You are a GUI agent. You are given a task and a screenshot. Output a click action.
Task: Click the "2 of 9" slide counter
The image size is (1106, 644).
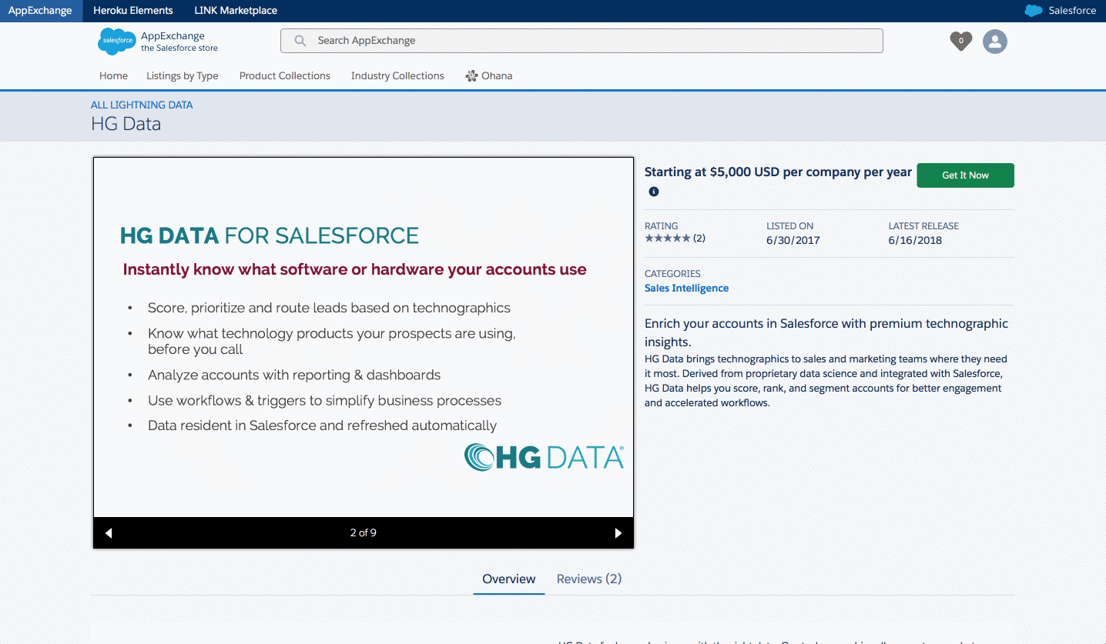click(364, 532)
